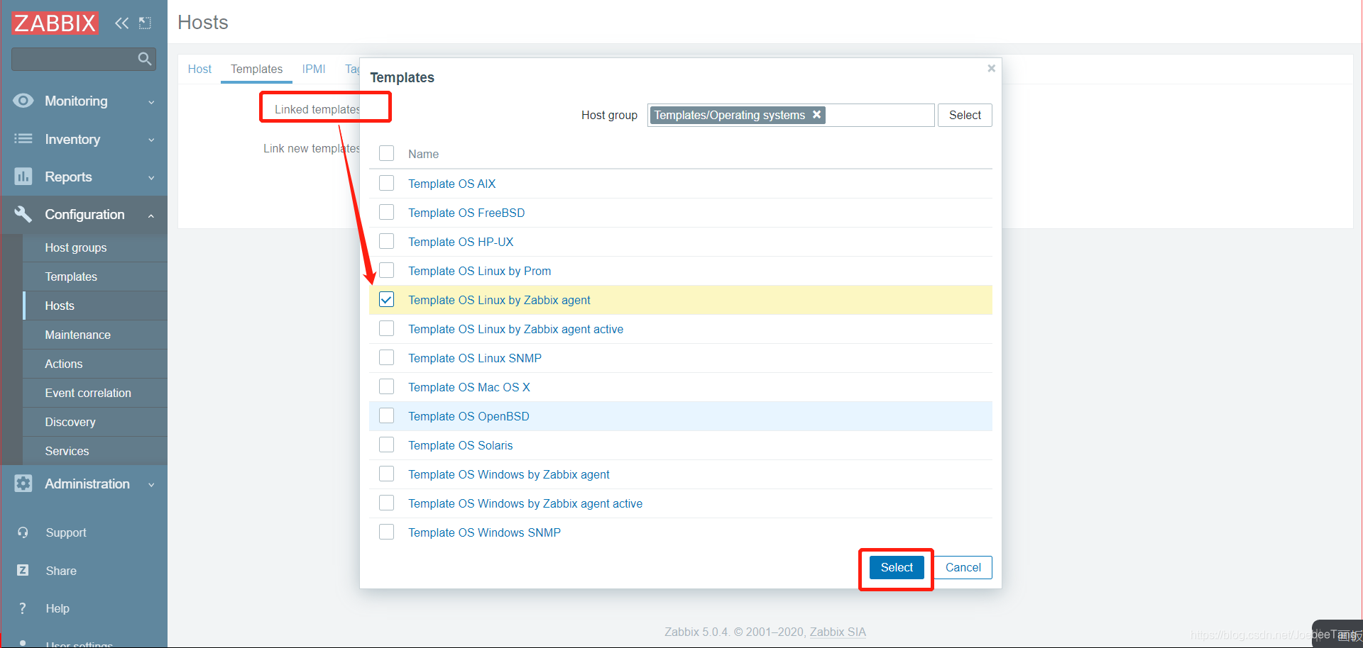
Task: Open Zabbix SIA footer link
Action: pos(838,632)
